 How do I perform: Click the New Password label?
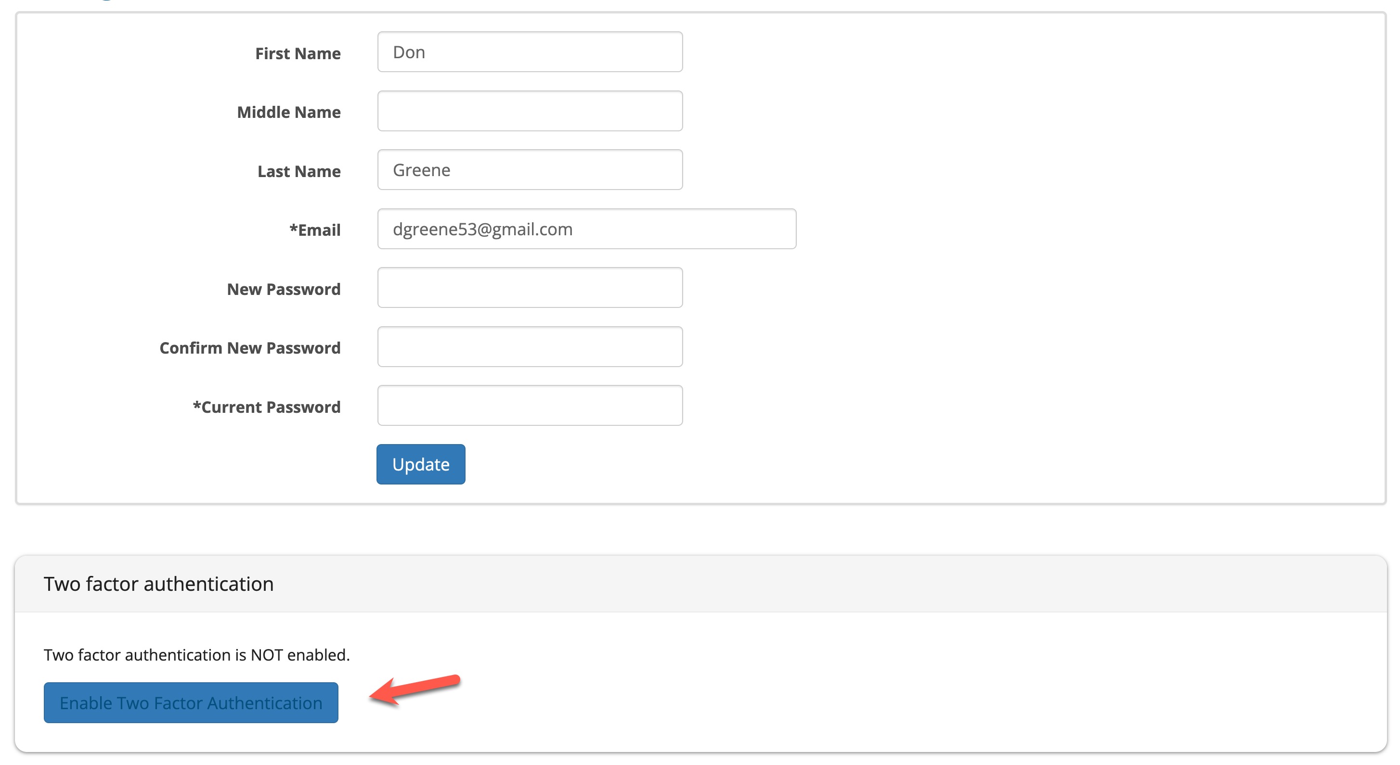point(284,289)
